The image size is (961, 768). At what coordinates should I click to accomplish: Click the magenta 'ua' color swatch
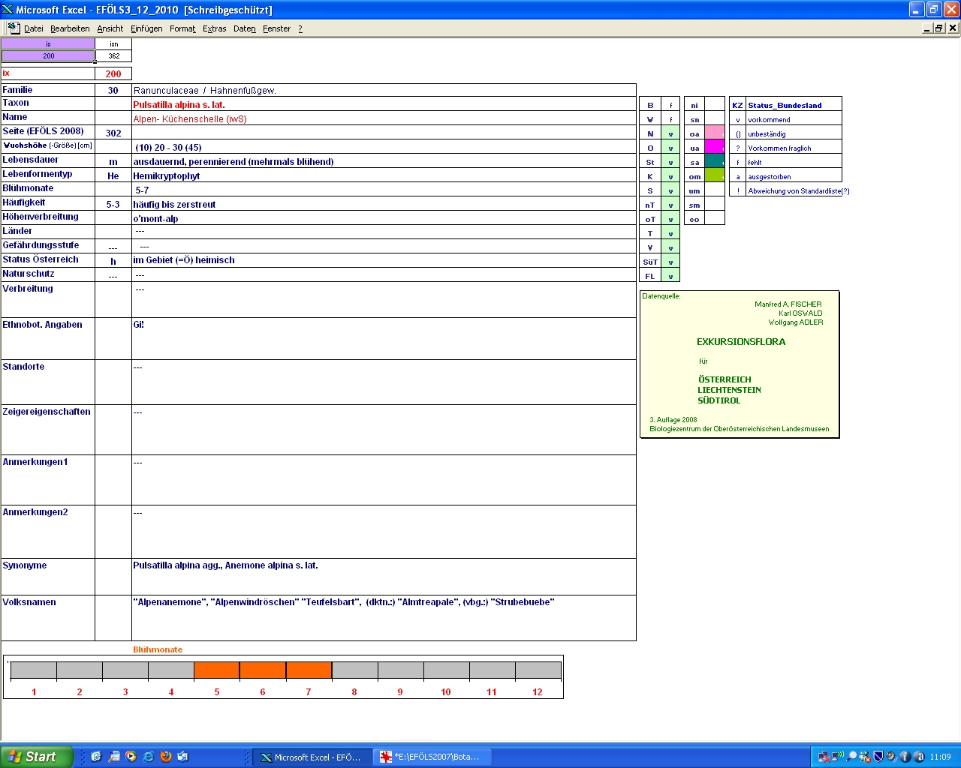pos(715,147)
